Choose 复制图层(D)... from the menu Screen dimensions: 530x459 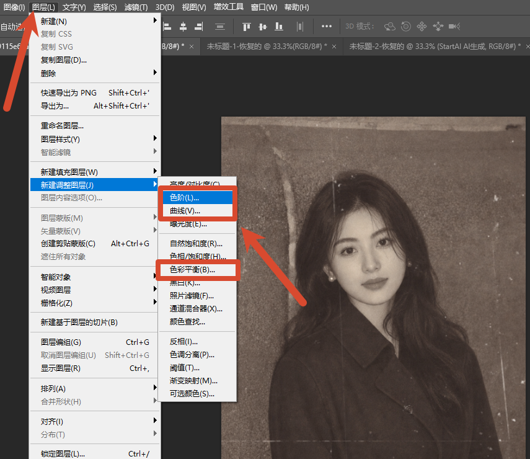click(94, 60)
